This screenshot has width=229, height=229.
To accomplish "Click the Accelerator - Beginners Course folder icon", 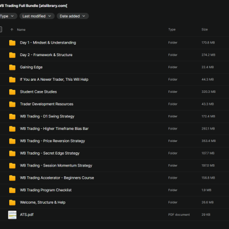I will coord(12,178).
